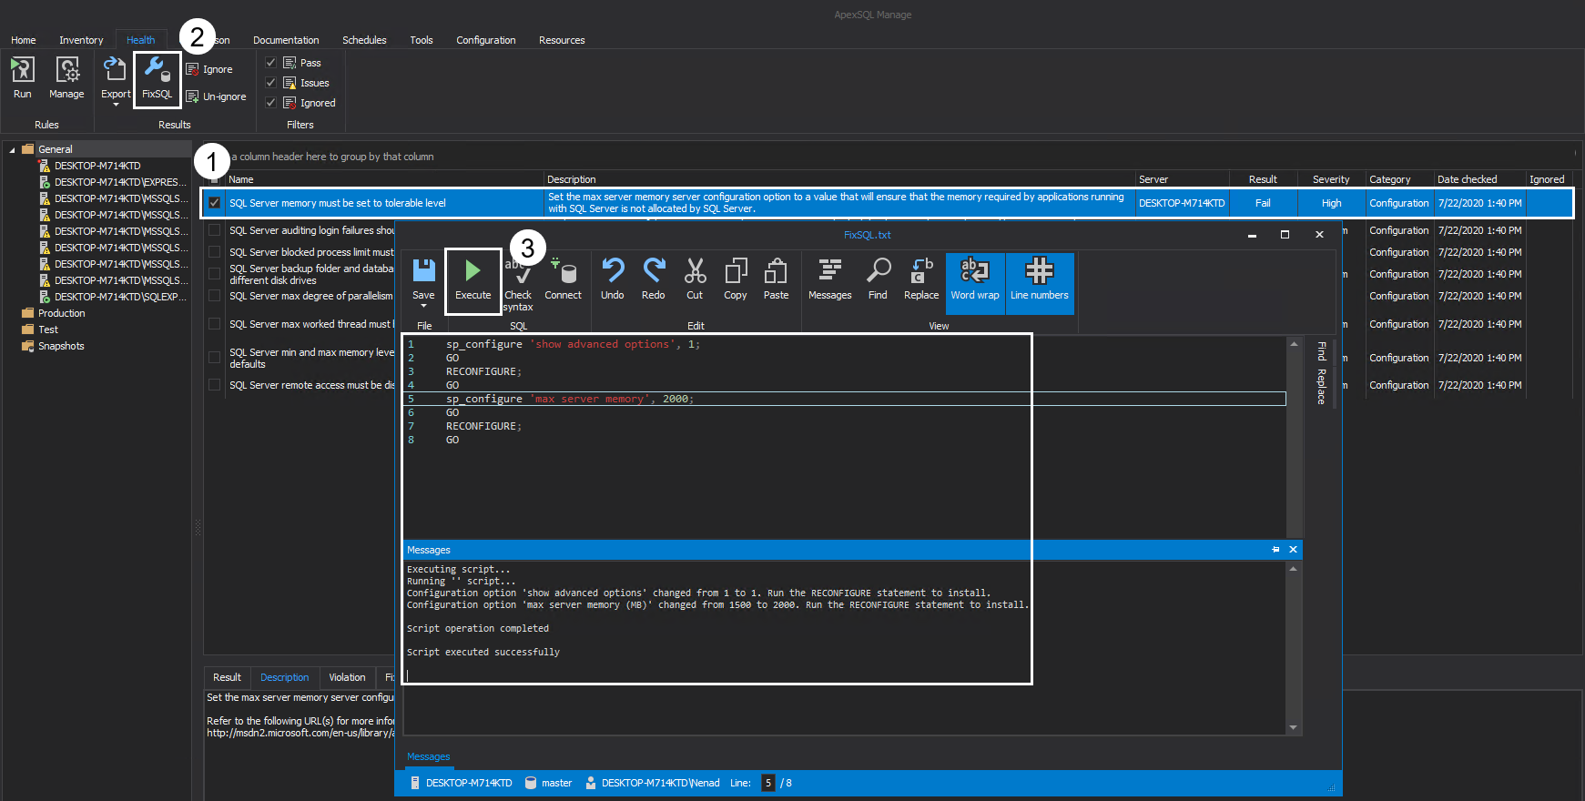Open the Inventory ribbon tab
This screenshot has width=1585, height=801.
pyautogui.click(x=81, y=40)
